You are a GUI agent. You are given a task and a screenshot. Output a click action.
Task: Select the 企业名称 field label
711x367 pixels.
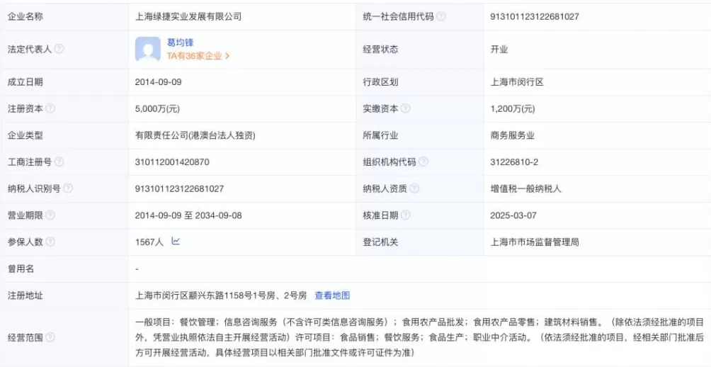click(25, 17)
